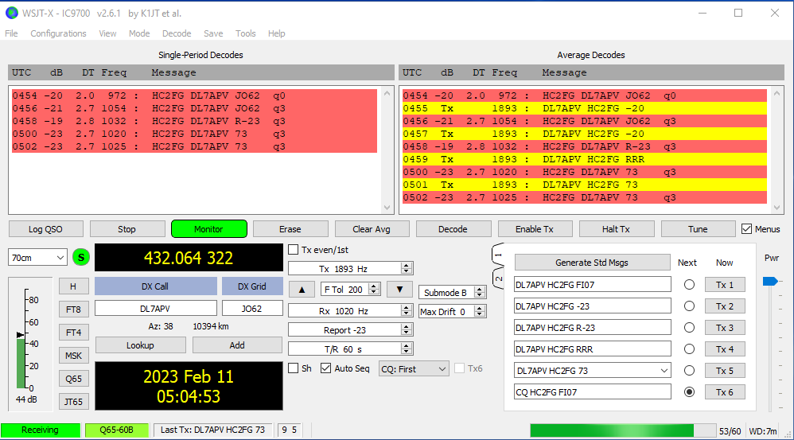
Task: Click the Lookup button
Action: click(140, 345)
